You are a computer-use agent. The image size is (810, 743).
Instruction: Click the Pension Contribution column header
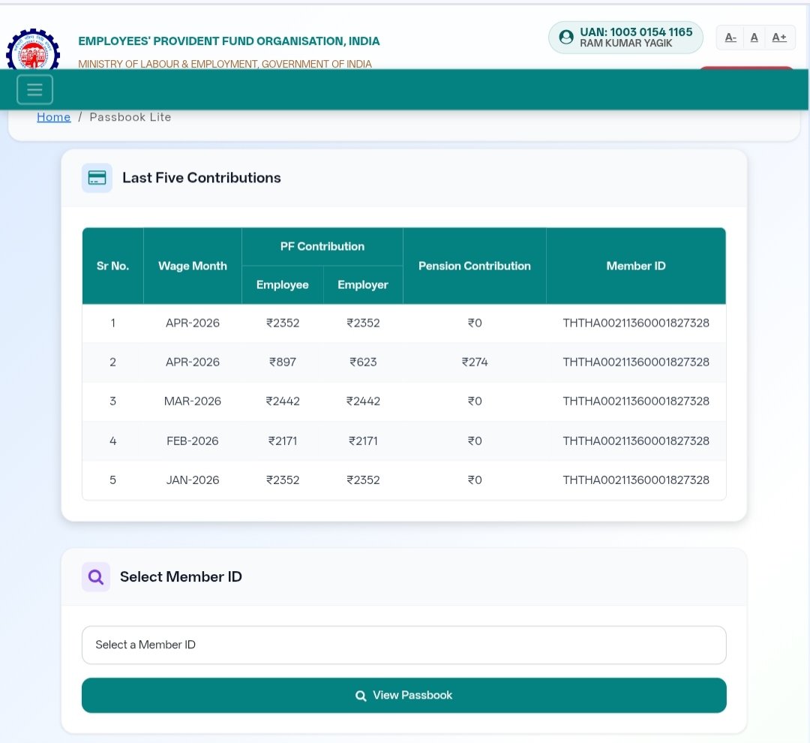click(475, 266)
